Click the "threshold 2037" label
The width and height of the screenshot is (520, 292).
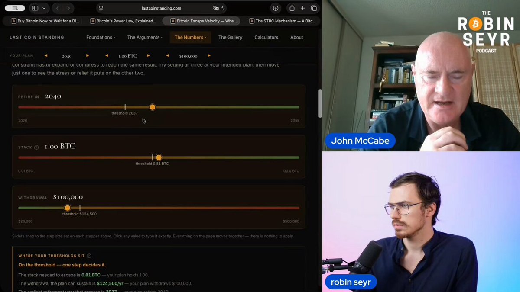tap(124, 113)
